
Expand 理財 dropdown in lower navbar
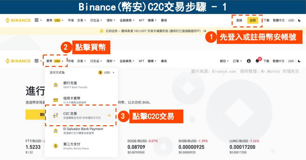[x=111, y=61]
